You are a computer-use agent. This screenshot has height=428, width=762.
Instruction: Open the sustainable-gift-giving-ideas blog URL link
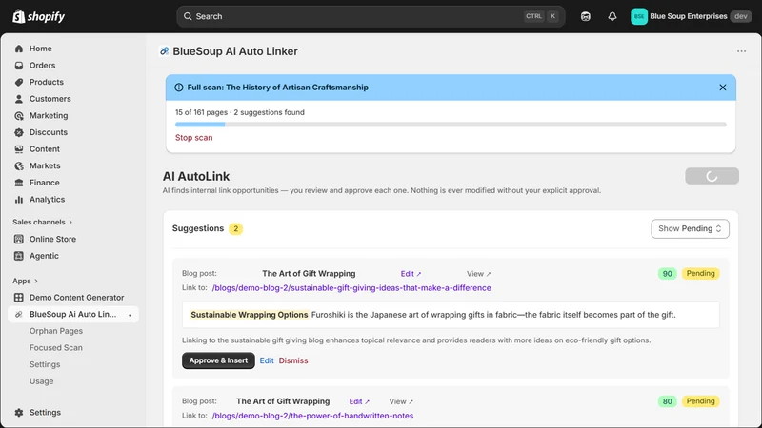(351, 288)
